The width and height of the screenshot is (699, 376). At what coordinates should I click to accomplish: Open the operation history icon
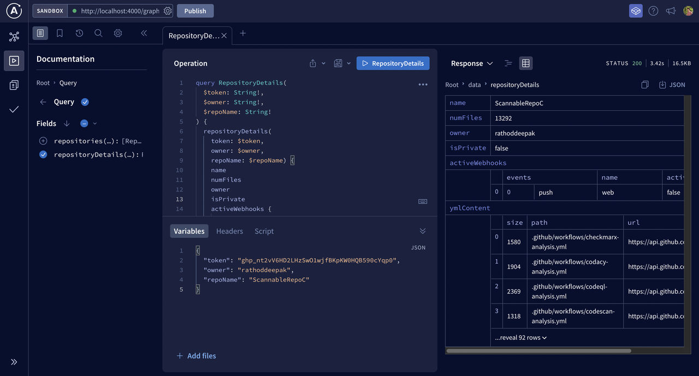[79, 33]
